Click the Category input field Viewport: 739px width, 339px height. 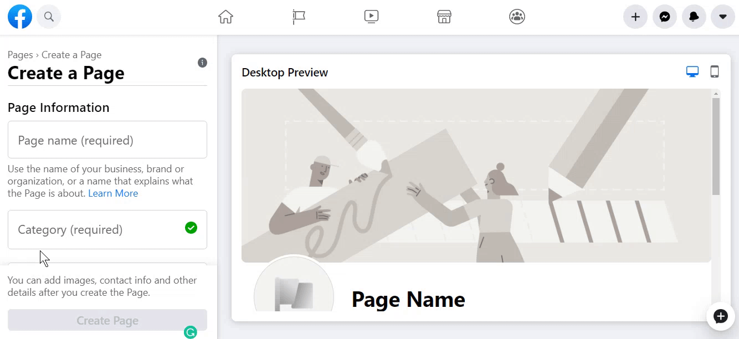click(x=107, y=229)
